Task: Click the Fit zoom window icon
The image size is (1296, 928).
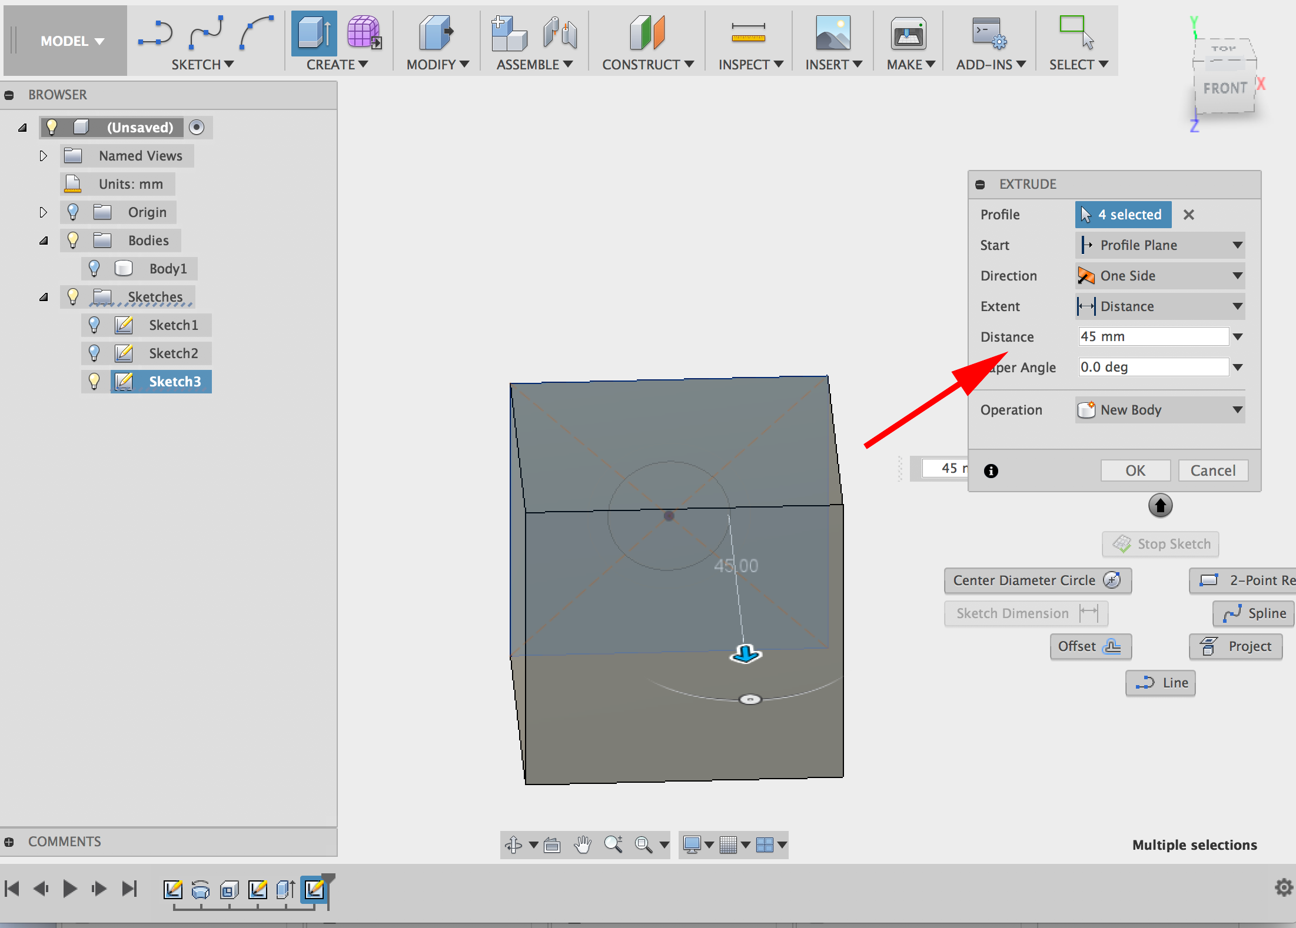Action: tap(644, 845)
